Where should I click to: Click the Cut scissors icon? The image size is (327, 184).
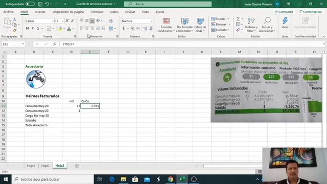tap(15, 19)
